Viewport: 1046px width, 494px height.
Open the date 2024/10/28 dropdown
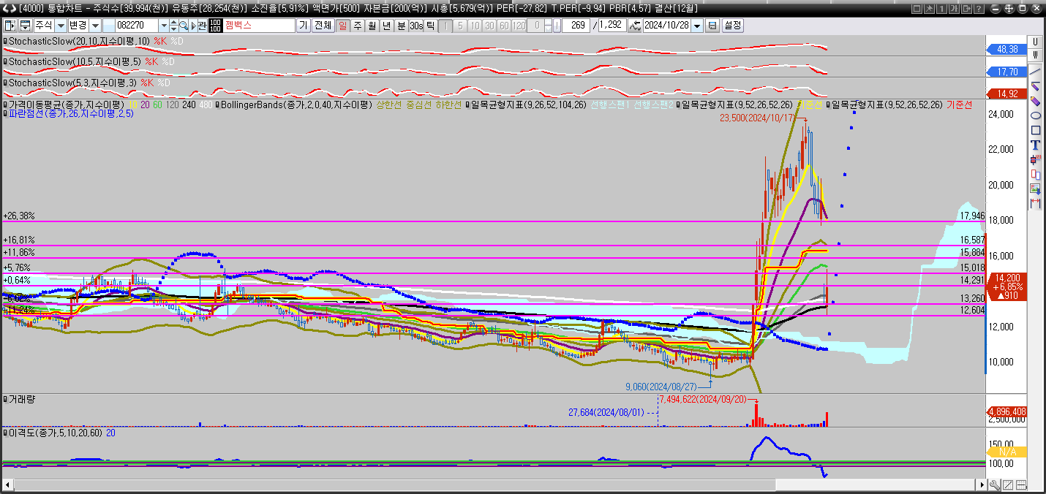[x=697, y=26]
